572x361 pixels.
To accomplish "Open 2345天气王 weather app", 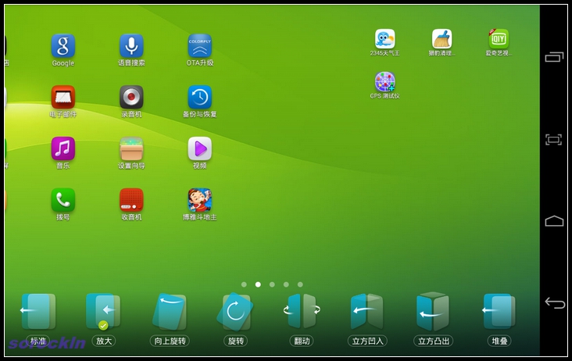I will coord(385,38).
